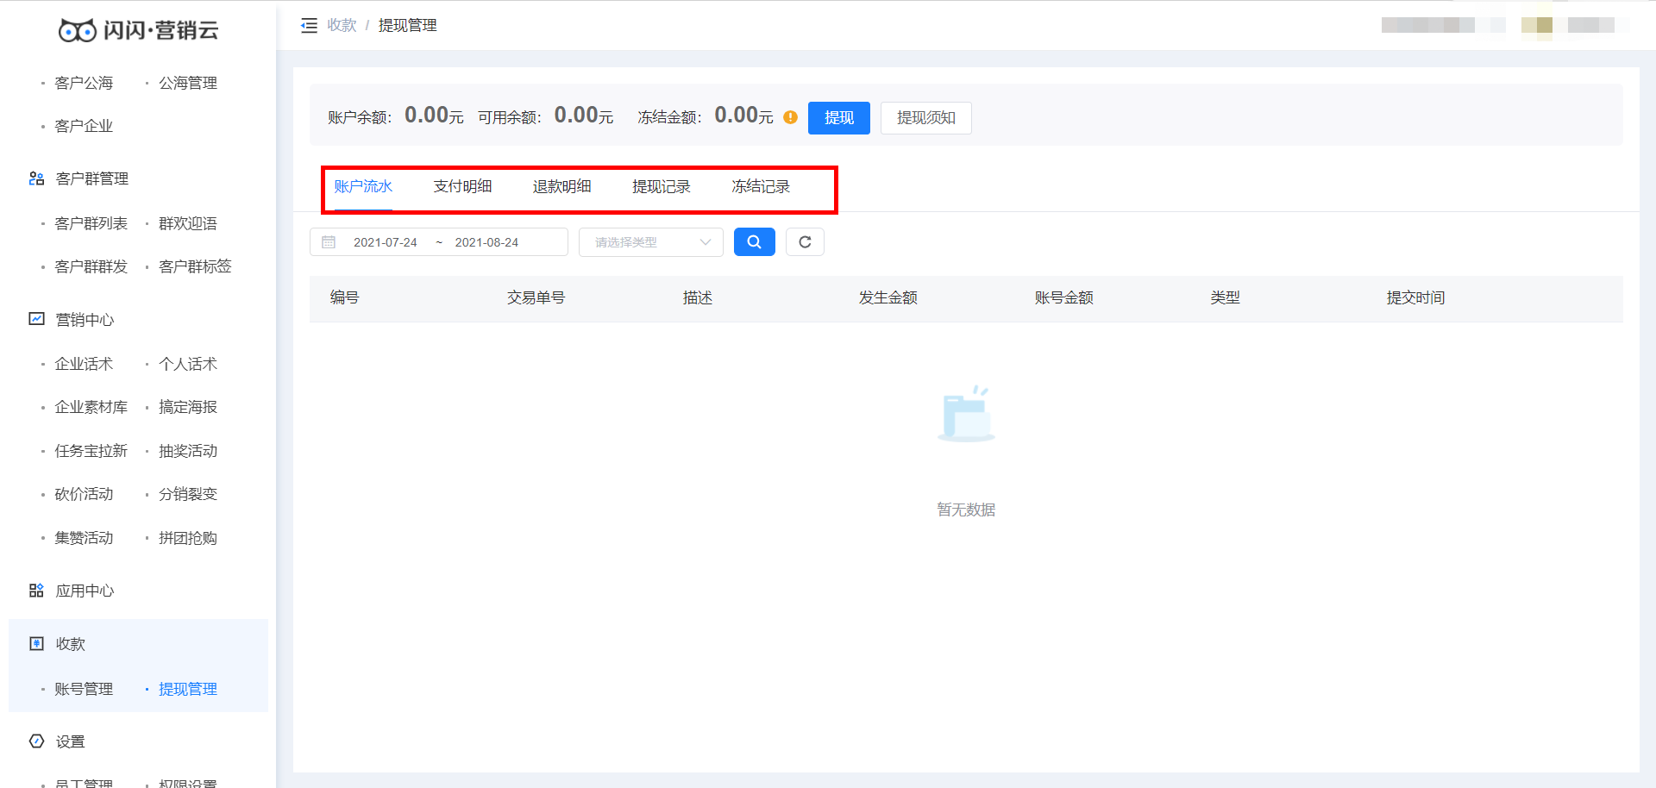
Task: Expand the 应用中心 section label
Action: click(85, 591)
